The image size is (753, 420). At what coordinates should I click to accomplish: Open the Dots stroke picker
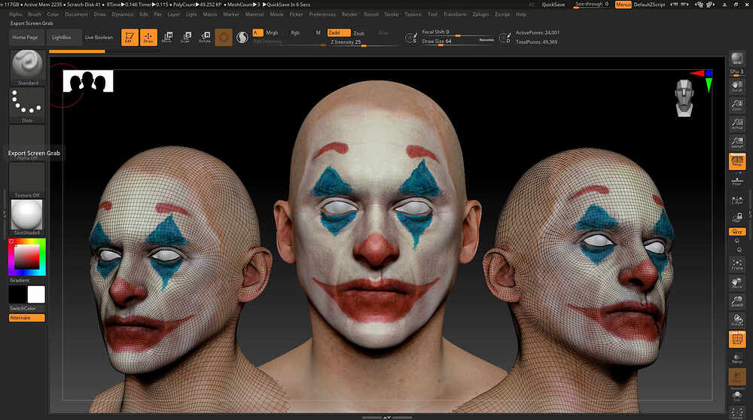27,105
